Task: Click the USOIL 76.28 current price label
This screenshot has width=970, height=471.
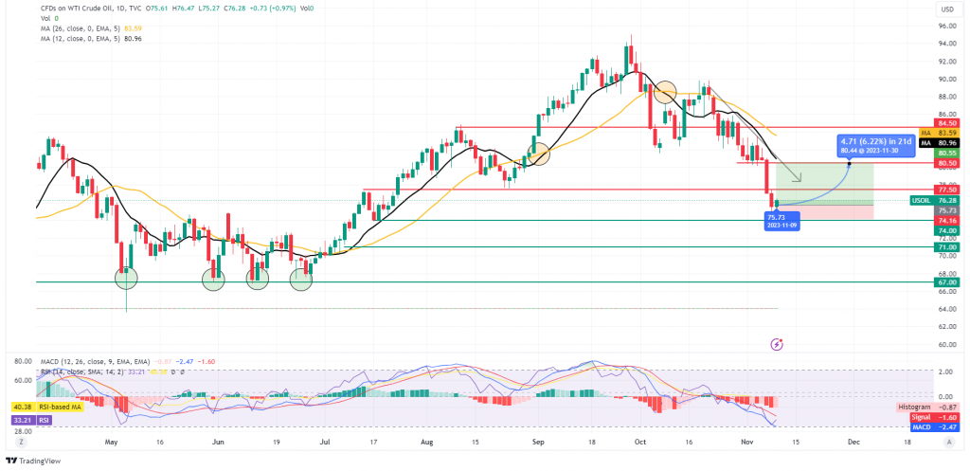Action: tap(935, 201)
